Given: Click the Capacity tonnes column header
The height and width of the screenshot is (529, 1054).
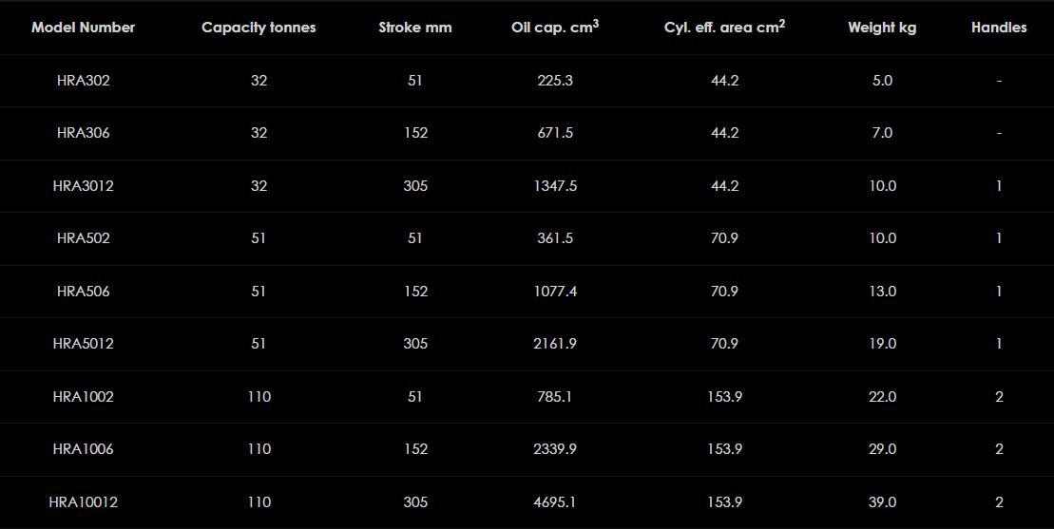Looking at the screenshot, I should [259, 28].
